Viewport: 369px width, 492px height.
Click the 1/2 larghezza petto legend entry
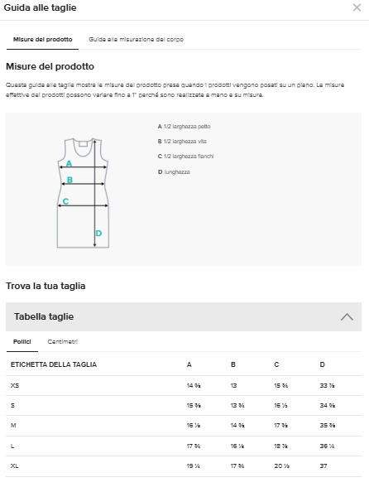click(184, 127)
